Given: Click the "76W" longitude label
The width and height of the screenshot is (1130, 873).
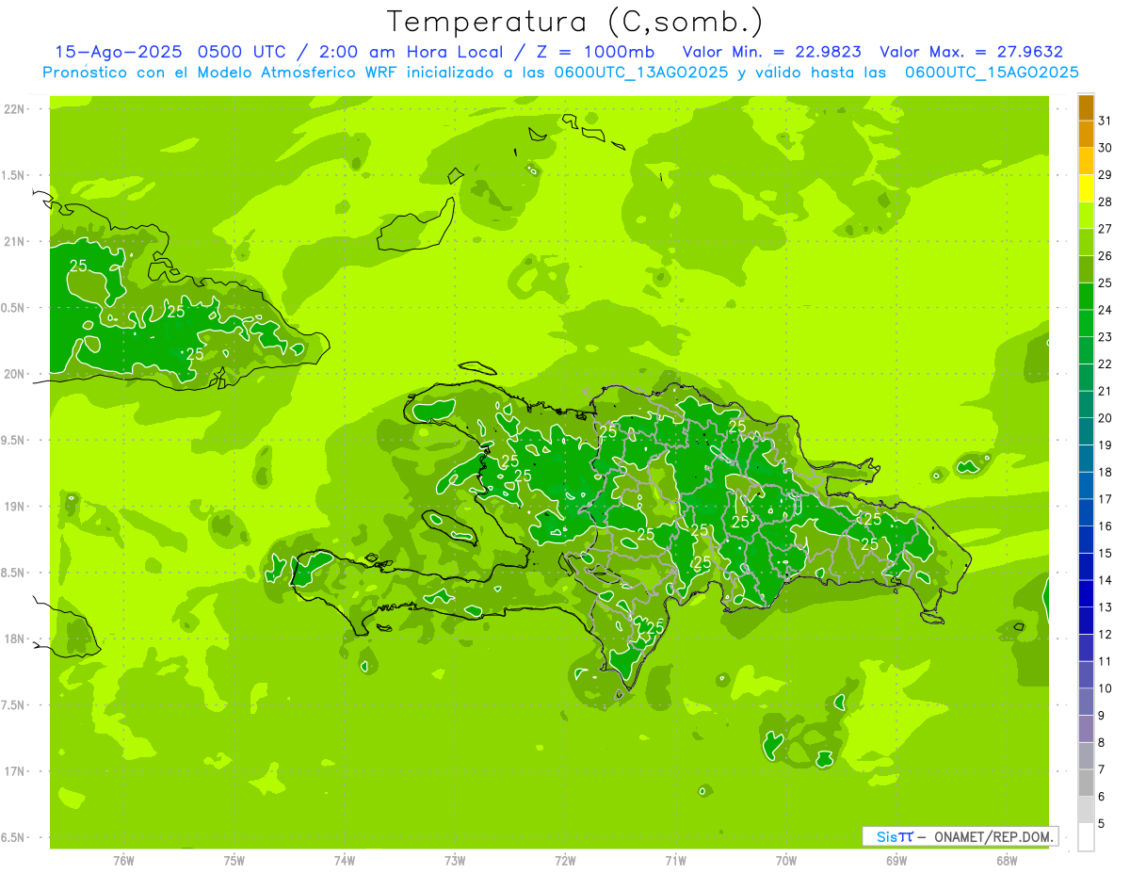Looking at the screenshot, I should 123,862.
